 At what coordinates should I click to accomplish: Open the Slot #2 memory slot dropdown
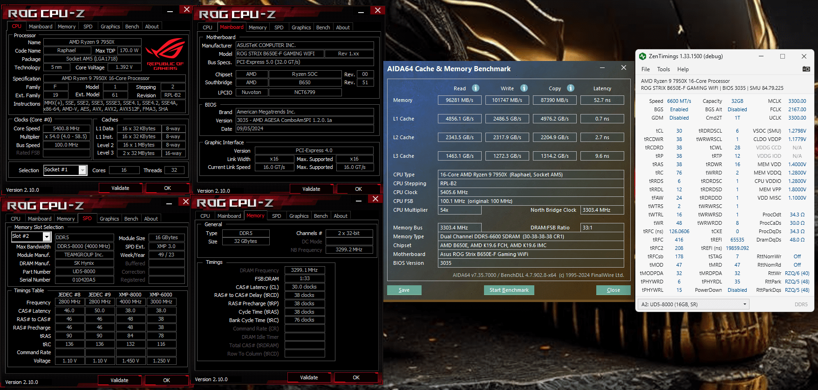[x=47, y=237]
